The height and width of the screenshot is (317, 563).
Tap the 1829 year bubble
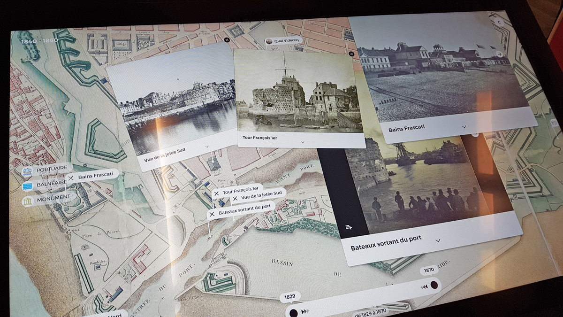(x=289, y=297)
